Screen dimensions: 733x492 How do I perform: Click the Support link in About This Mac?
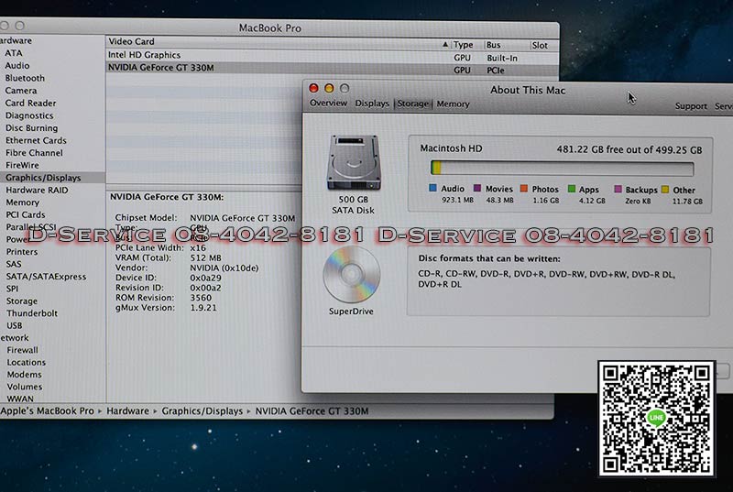pyautogui.click(x=691, y=106)
